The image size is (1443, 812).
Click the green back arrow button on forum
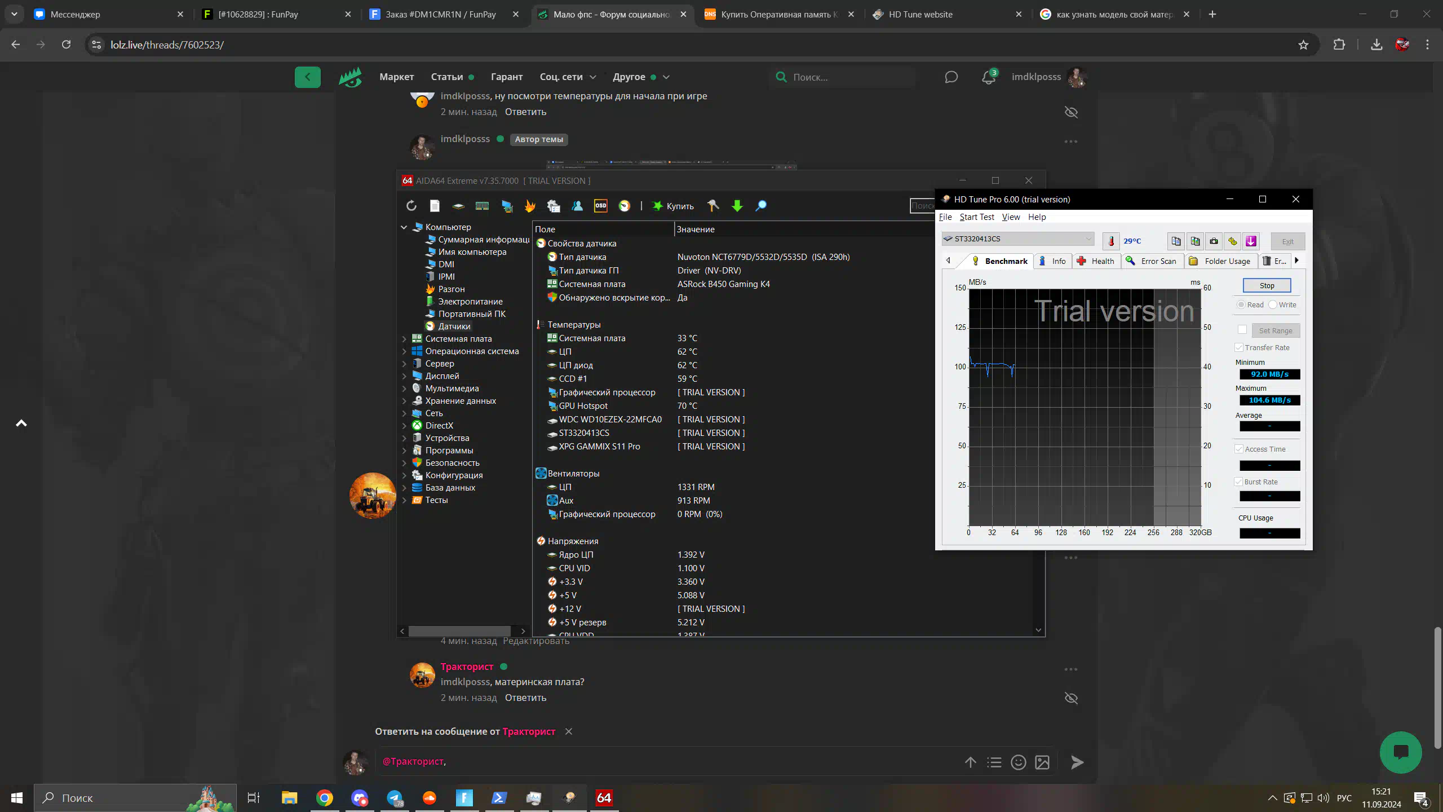(x=308, y=77)
